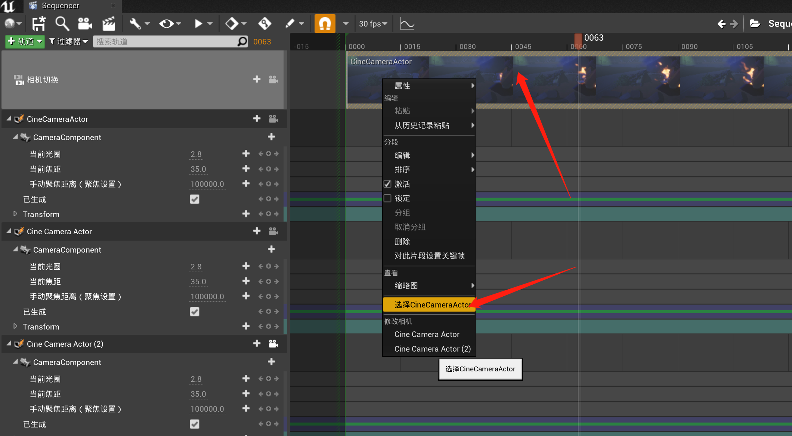792x436 pixels.
Task: Select the create camera icon in toolbar
Action: tap(85, 23)
